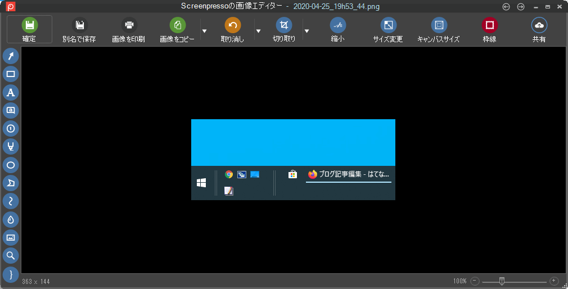This screenshot has width=568, height=289.
Task: Select the text tool (letter A)
Action: tap(11, 92)
